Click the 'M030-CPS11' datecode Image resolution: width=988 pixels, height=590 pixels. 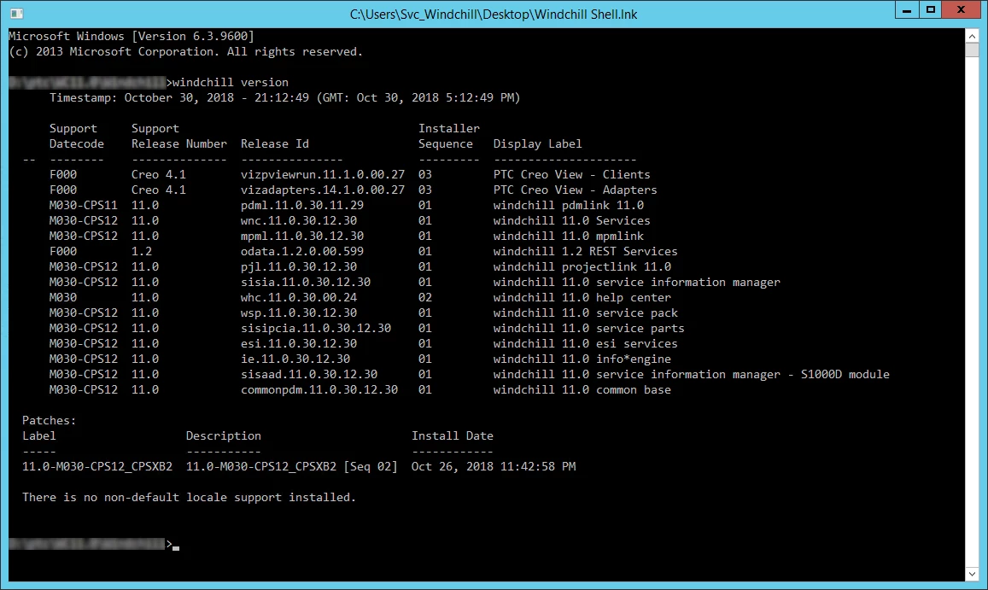coord(83,206)
